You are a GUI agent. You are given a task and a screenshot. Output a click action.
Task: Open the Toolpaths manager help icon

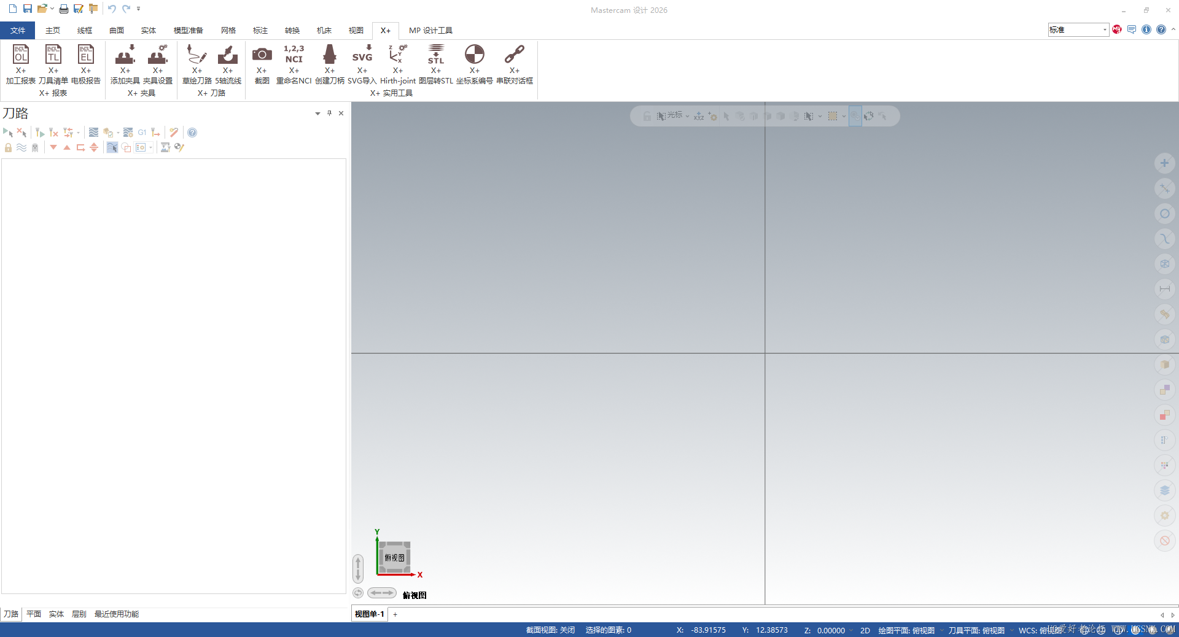[x=192, y=133]
